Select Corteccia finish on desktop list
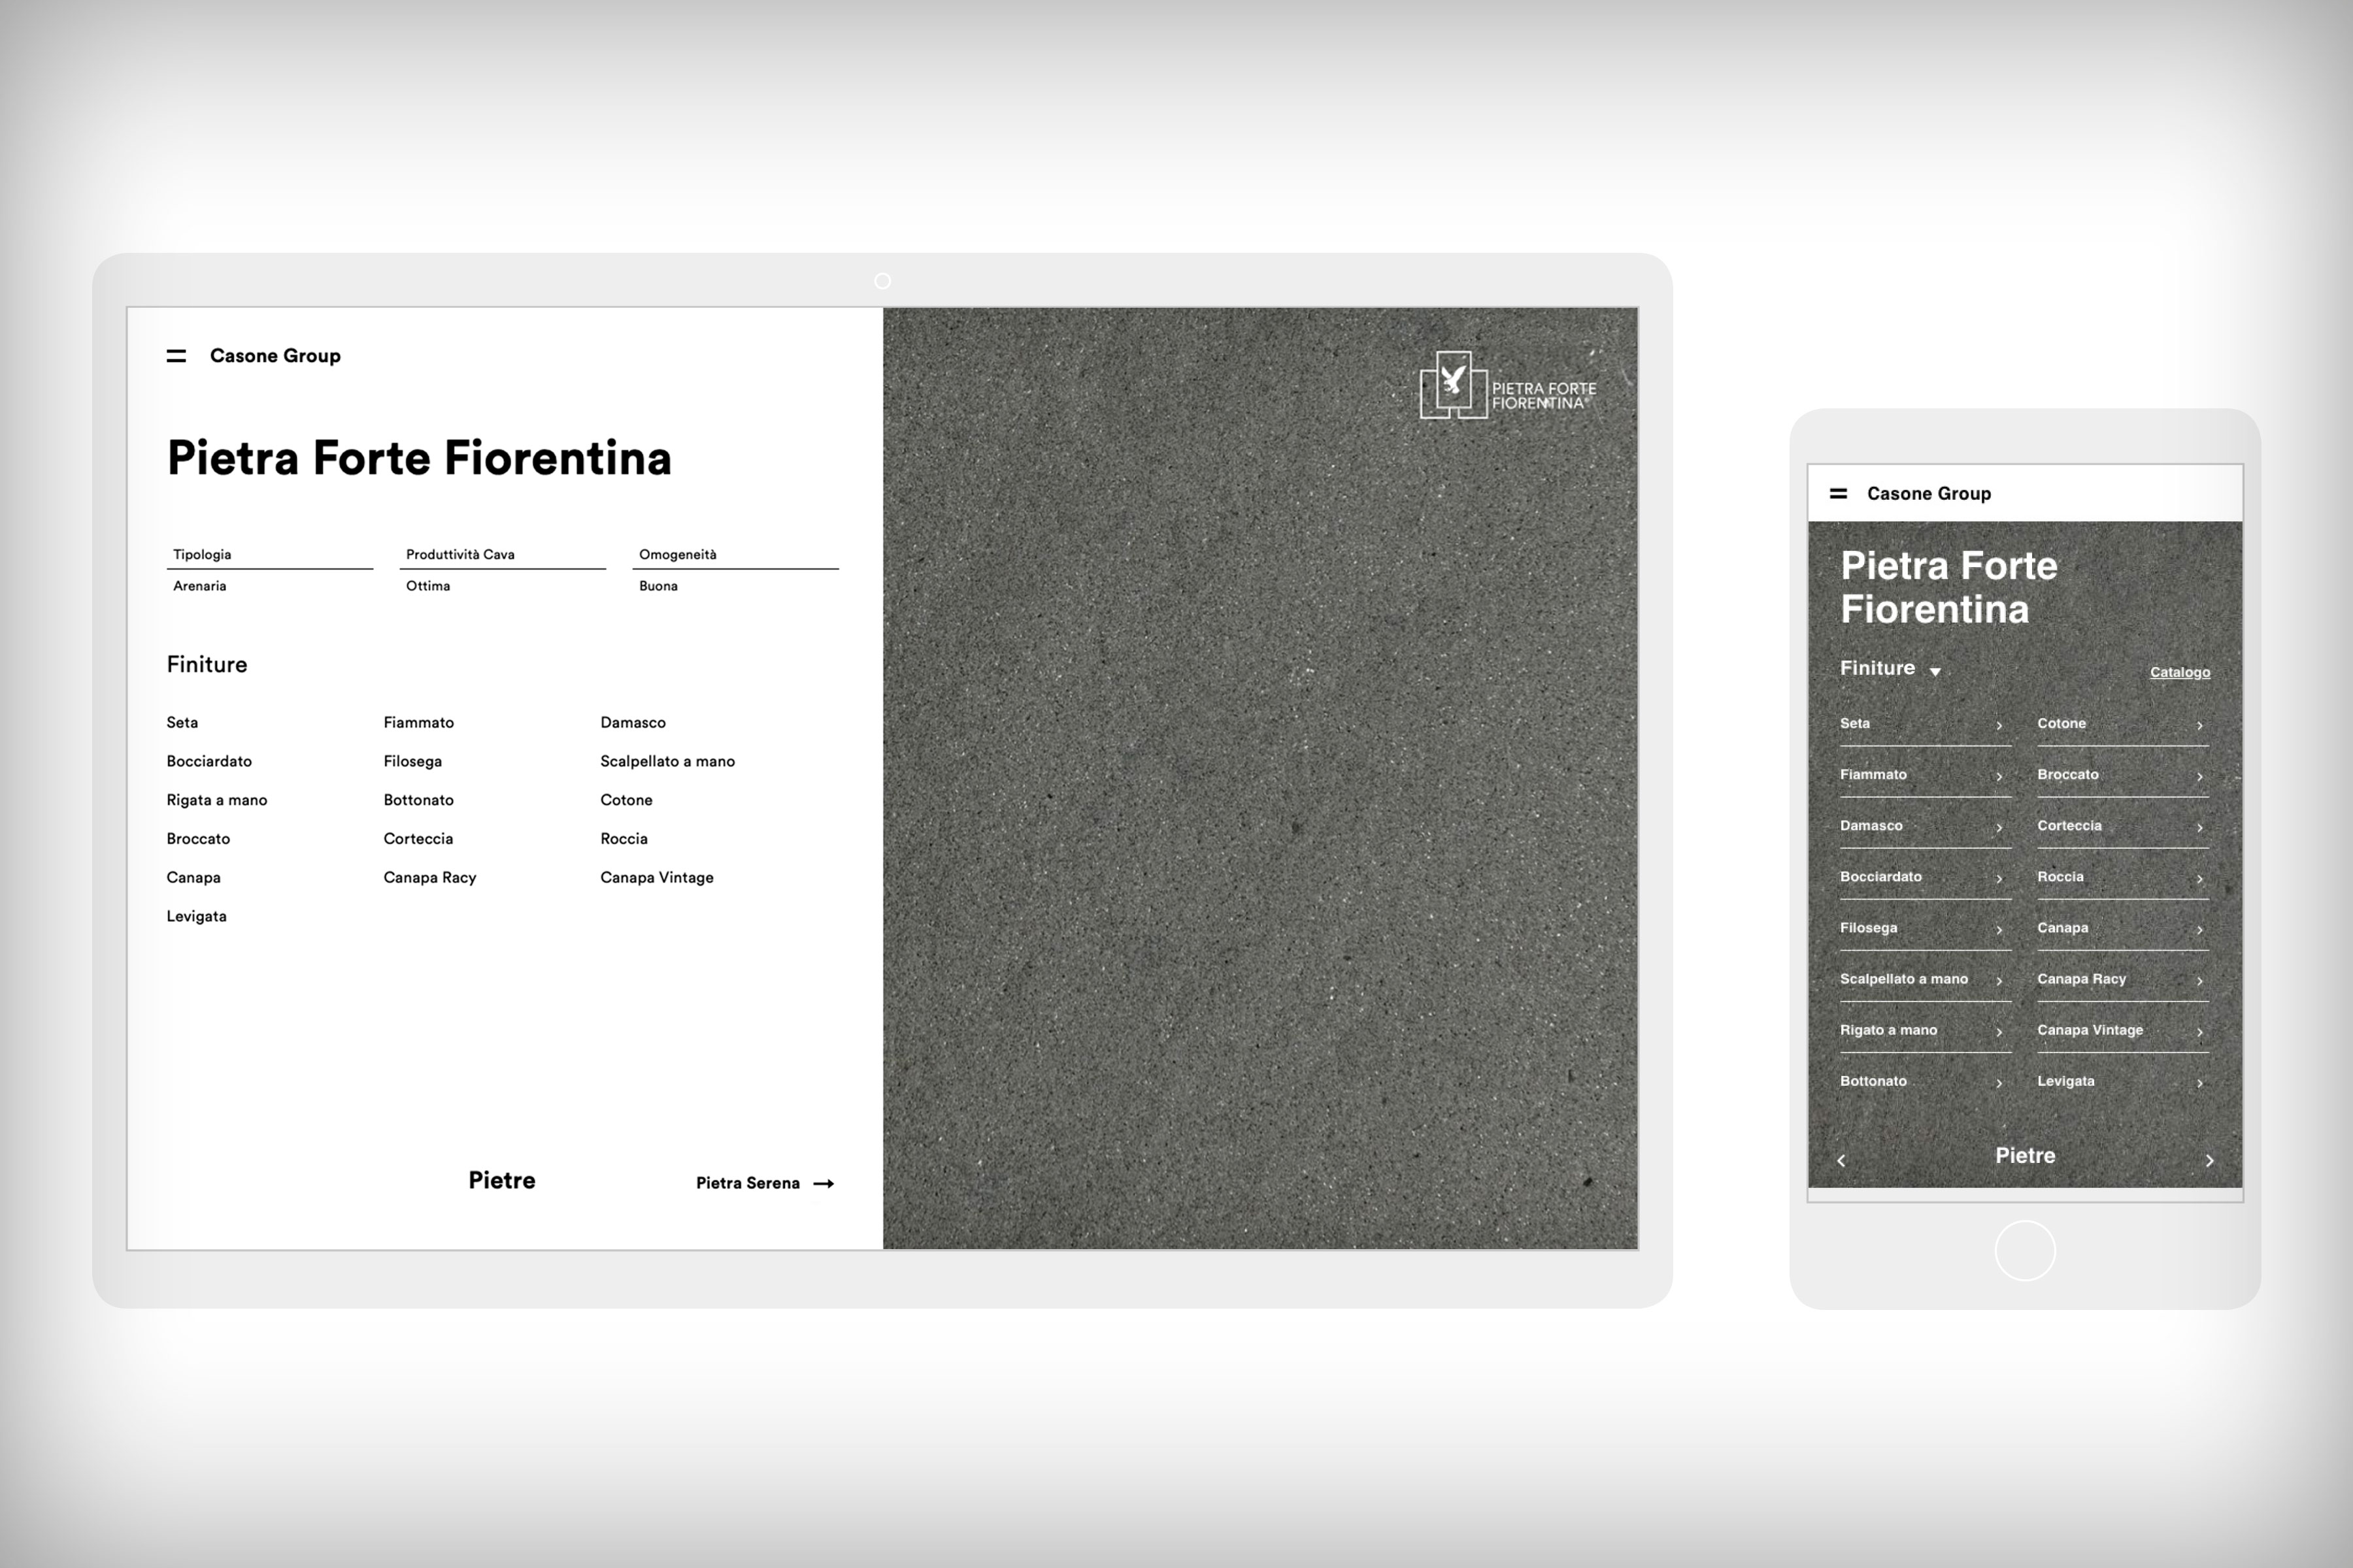This screenshot has height=1568, width=2353. click(418, 839)
